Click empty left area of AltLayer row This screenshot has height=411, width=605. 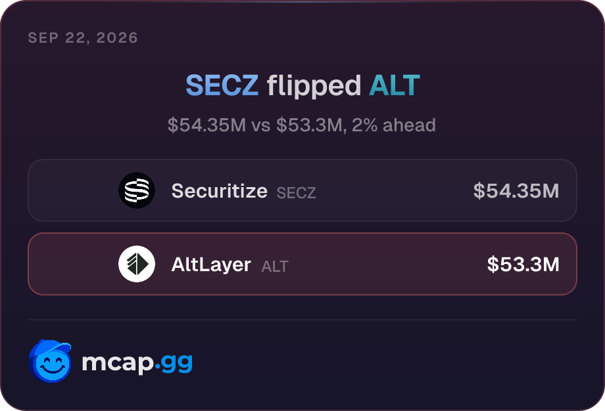pos(73,264)
